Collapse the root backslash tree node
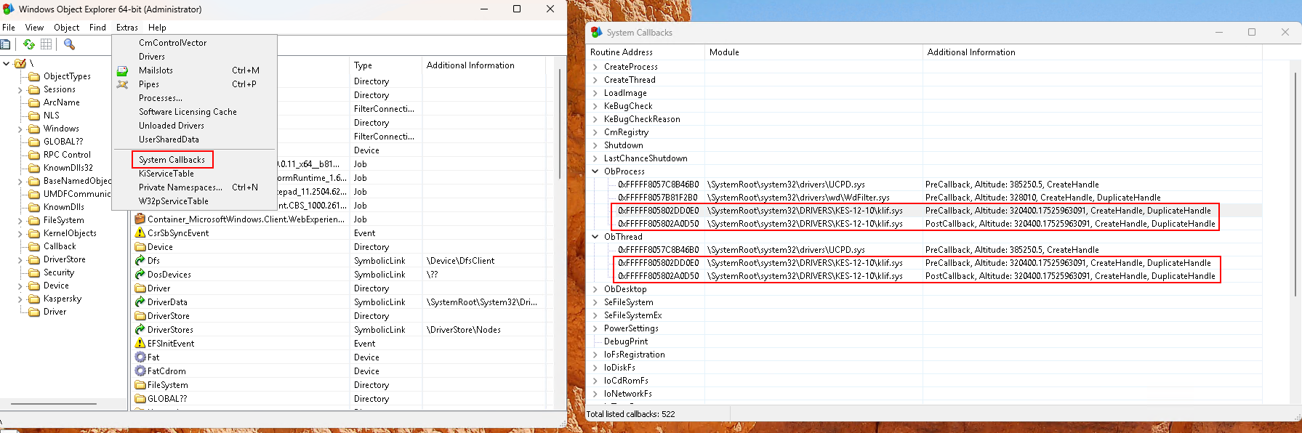1302x433 pixels. pos(7,63)
